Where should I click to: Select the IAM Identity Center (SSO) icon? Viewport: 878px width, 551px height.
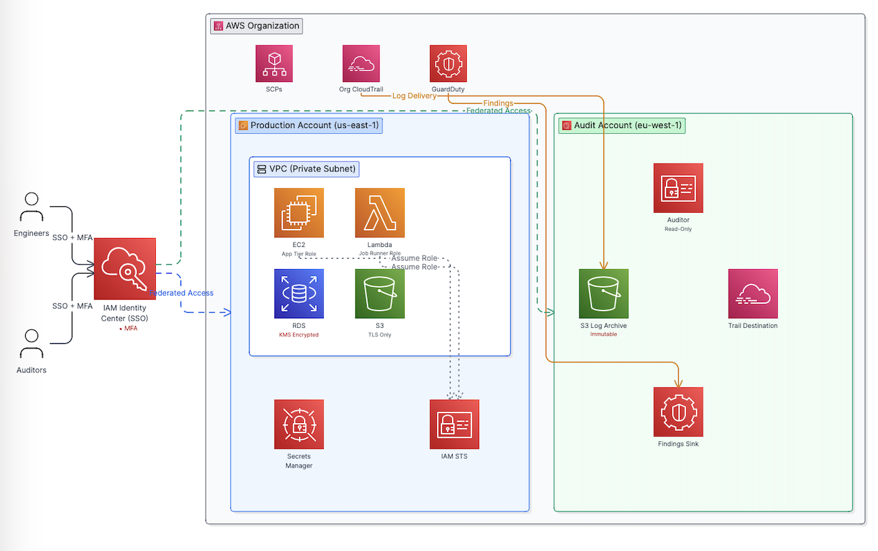point(125,268)
